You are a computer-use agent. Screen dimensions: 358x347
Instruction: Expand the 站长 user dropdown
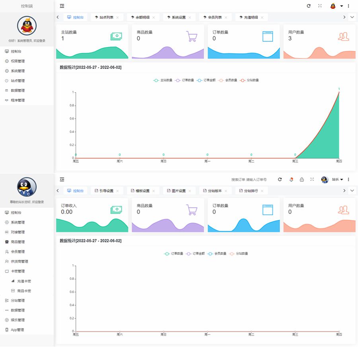click(x=337, y=179)
